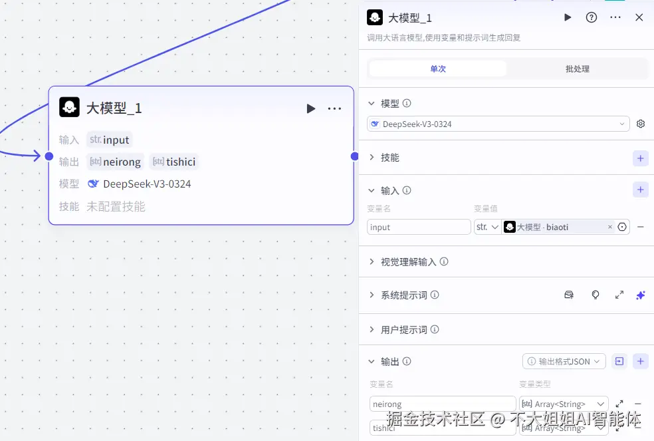This screenshot has width=654, height=441.
Task: Expand neirong output description editor
Action: click(x=619, y=404)
